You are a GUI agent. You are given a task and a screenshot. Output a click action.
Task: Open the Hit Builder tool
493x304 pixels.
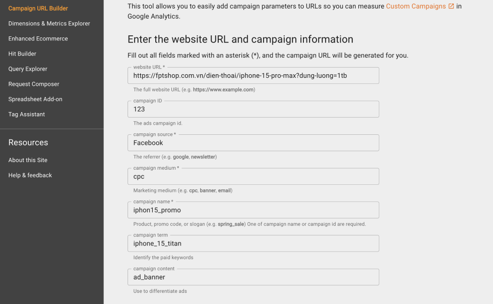coord(22,54)
